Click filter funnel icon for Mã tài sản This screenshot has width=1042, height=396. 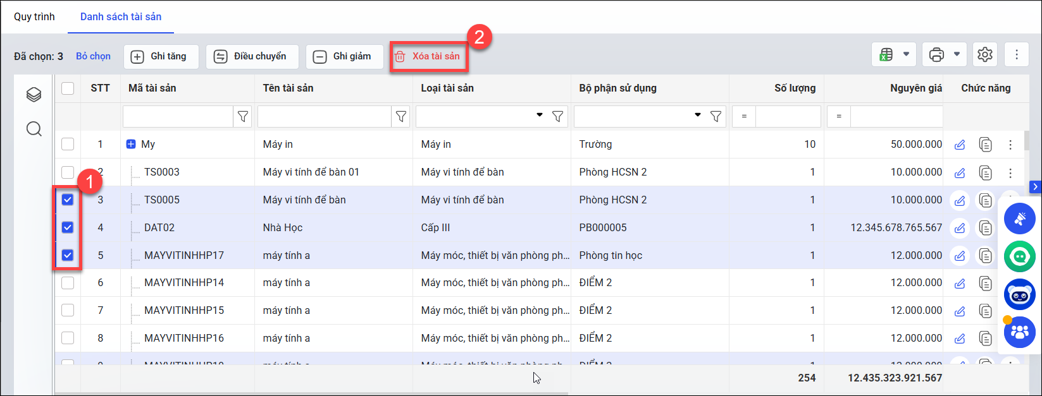[x=243, y=116]
